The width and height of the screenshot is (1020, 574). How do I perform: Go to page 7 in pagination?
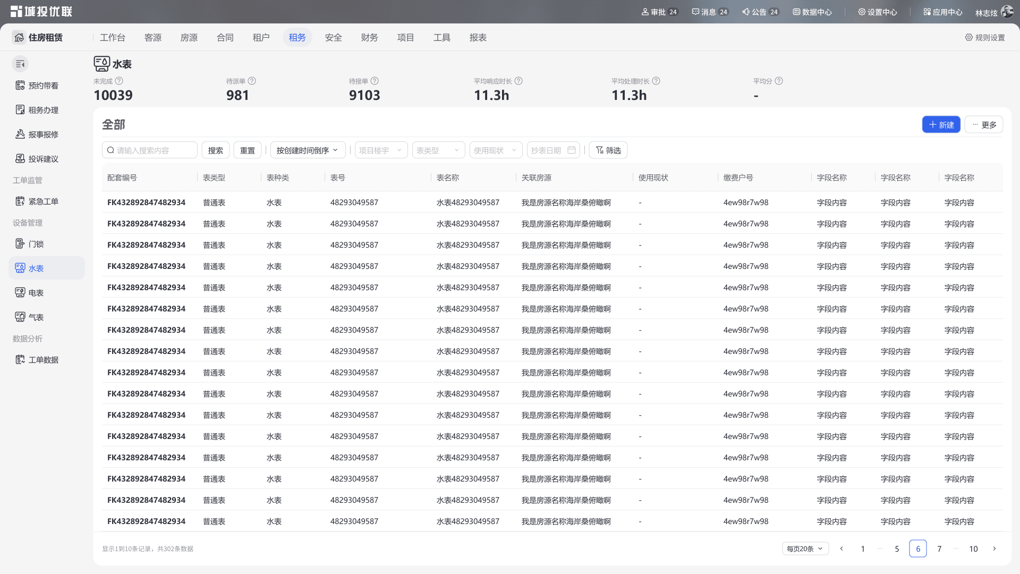click(x=939, y=549)
